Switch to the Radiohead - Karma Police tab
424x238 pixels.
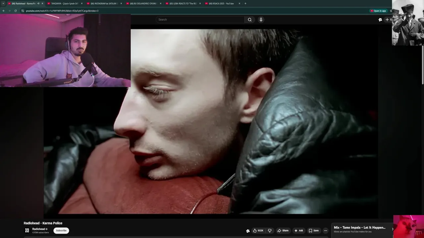[x=26, y=3]
